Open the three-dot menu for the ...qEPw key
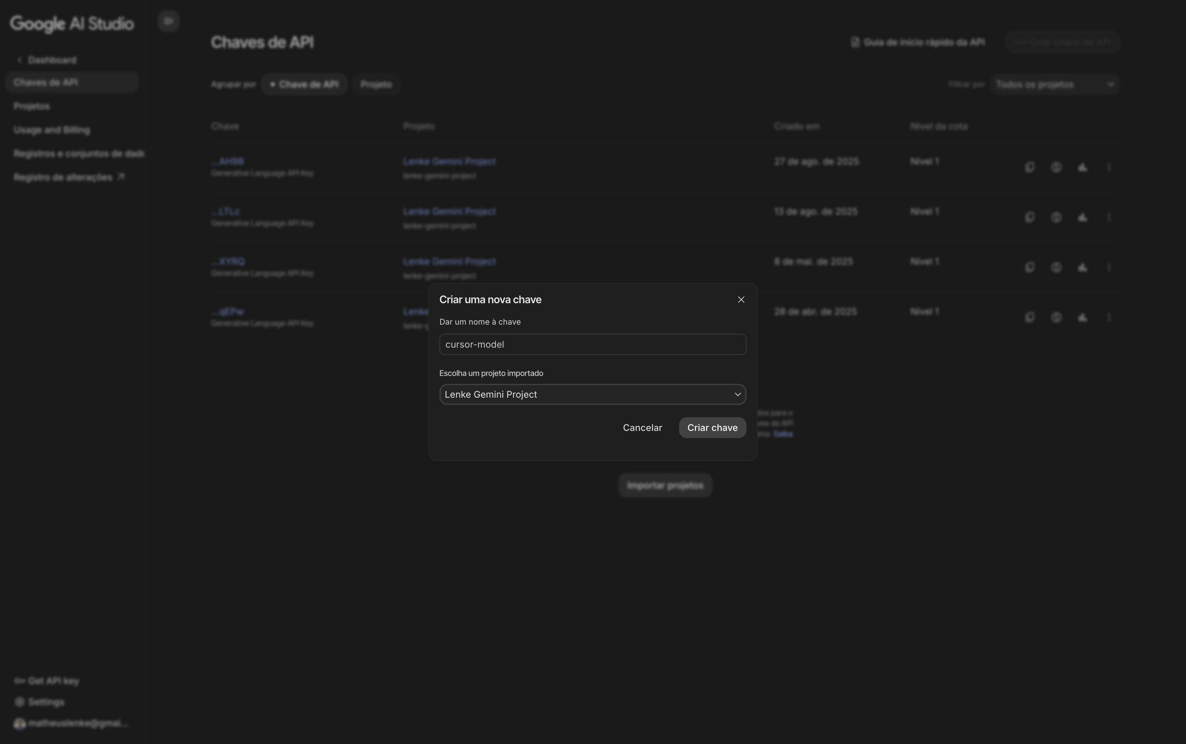1186x744 pixels. point(1109,317)
